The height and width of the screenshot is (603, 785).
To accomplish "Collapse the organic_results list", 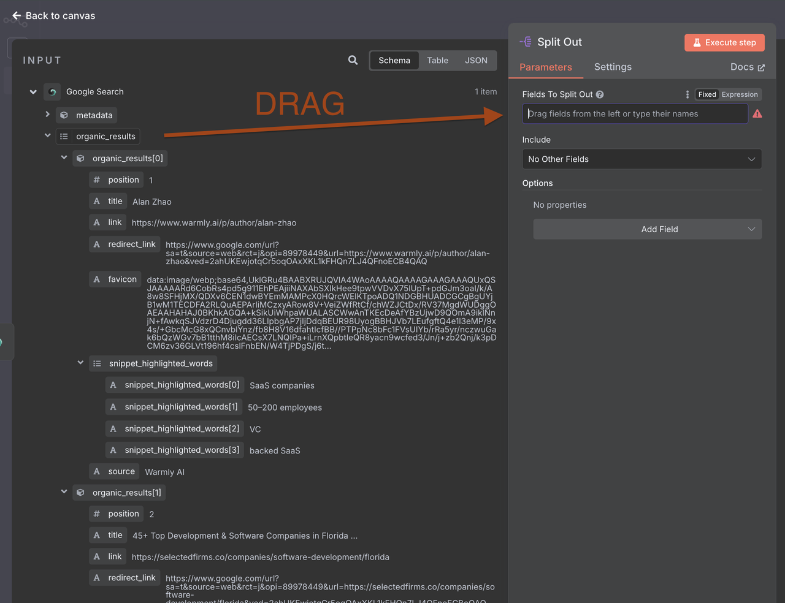I will 47,135.
